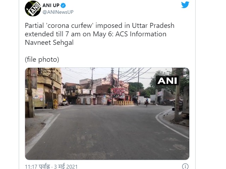
Task: Click the date 3 मई 2021
Action: 66,167
